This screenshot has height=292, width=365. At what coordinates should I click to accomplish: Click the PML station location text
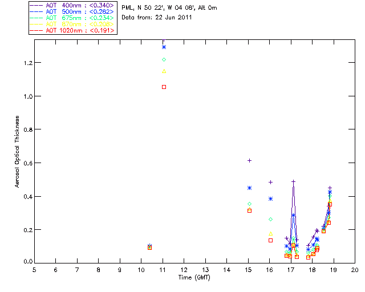coord(169,7)
